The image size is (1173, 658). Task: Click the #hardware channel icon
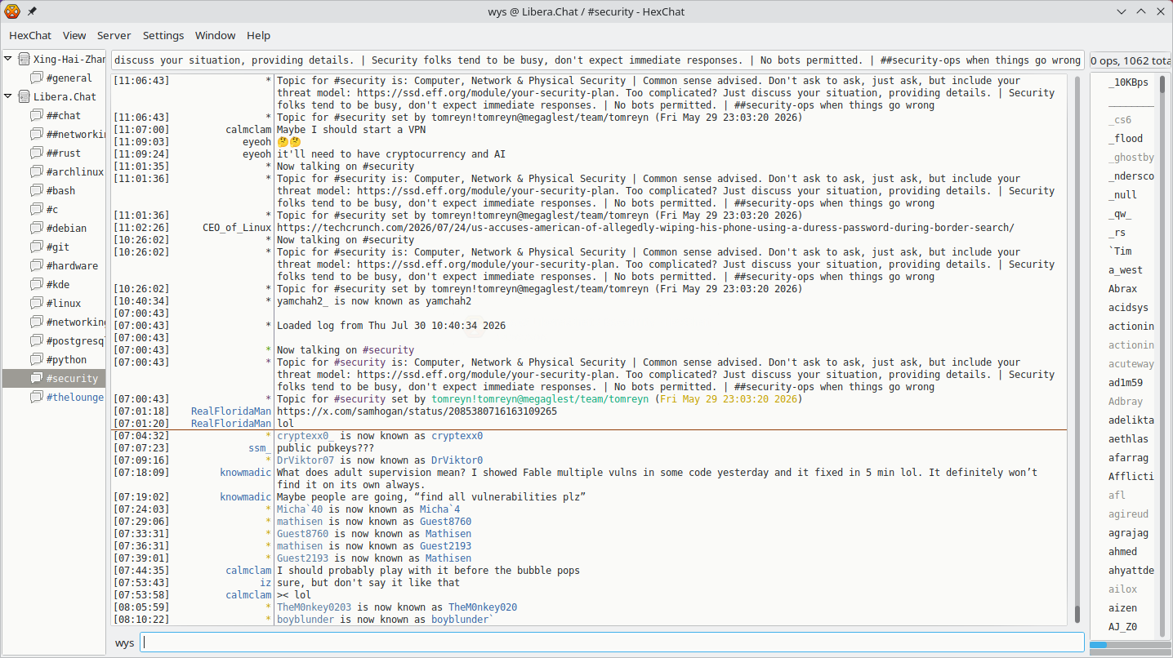tap(36, 266)
